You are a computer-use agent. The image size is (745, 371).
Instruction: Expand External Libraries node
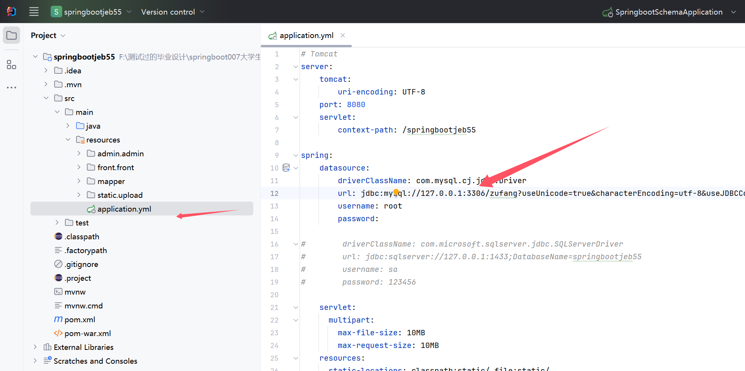[35, 347]
